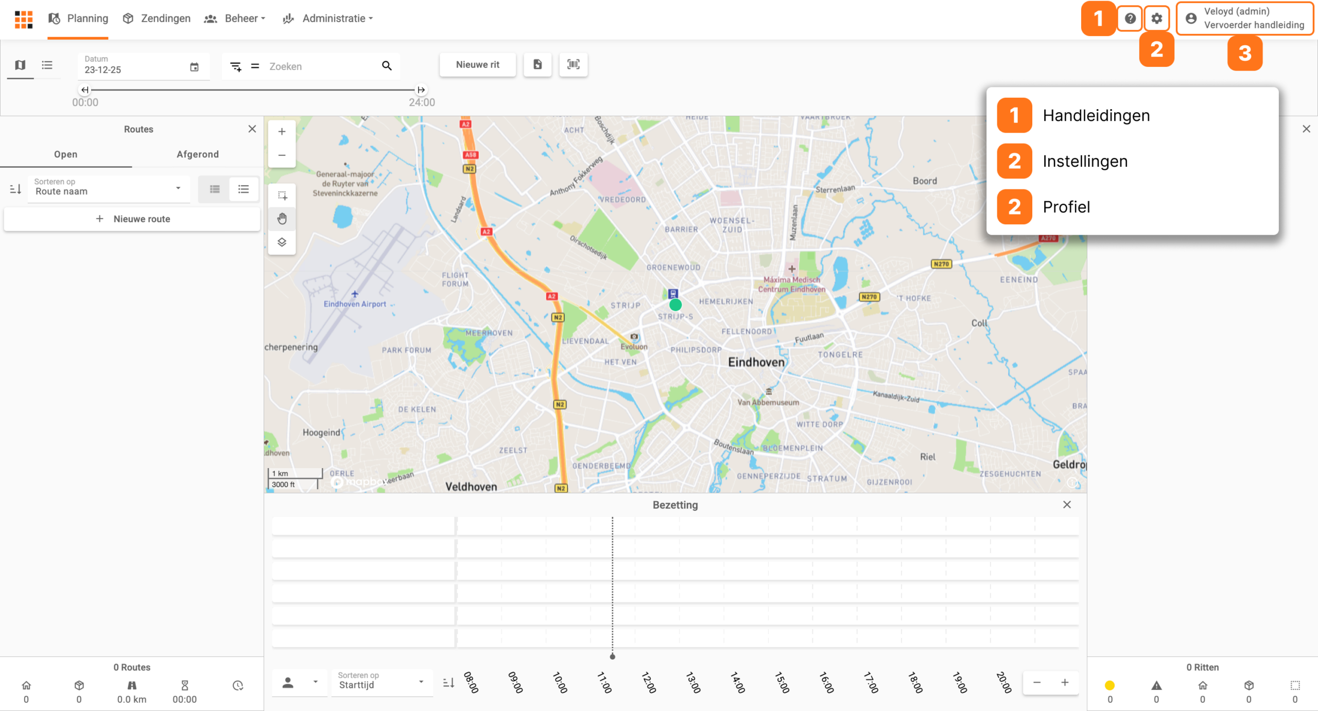
Task: Click the help question mark icon
Action: [1130, 19]
